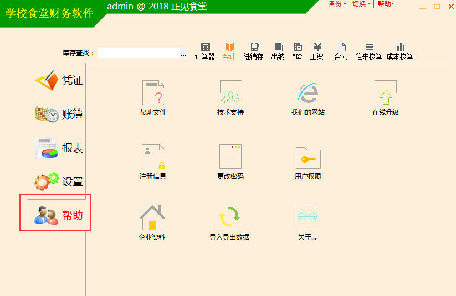
Task: Open the 往来核算 module
Action: [369, 51]
